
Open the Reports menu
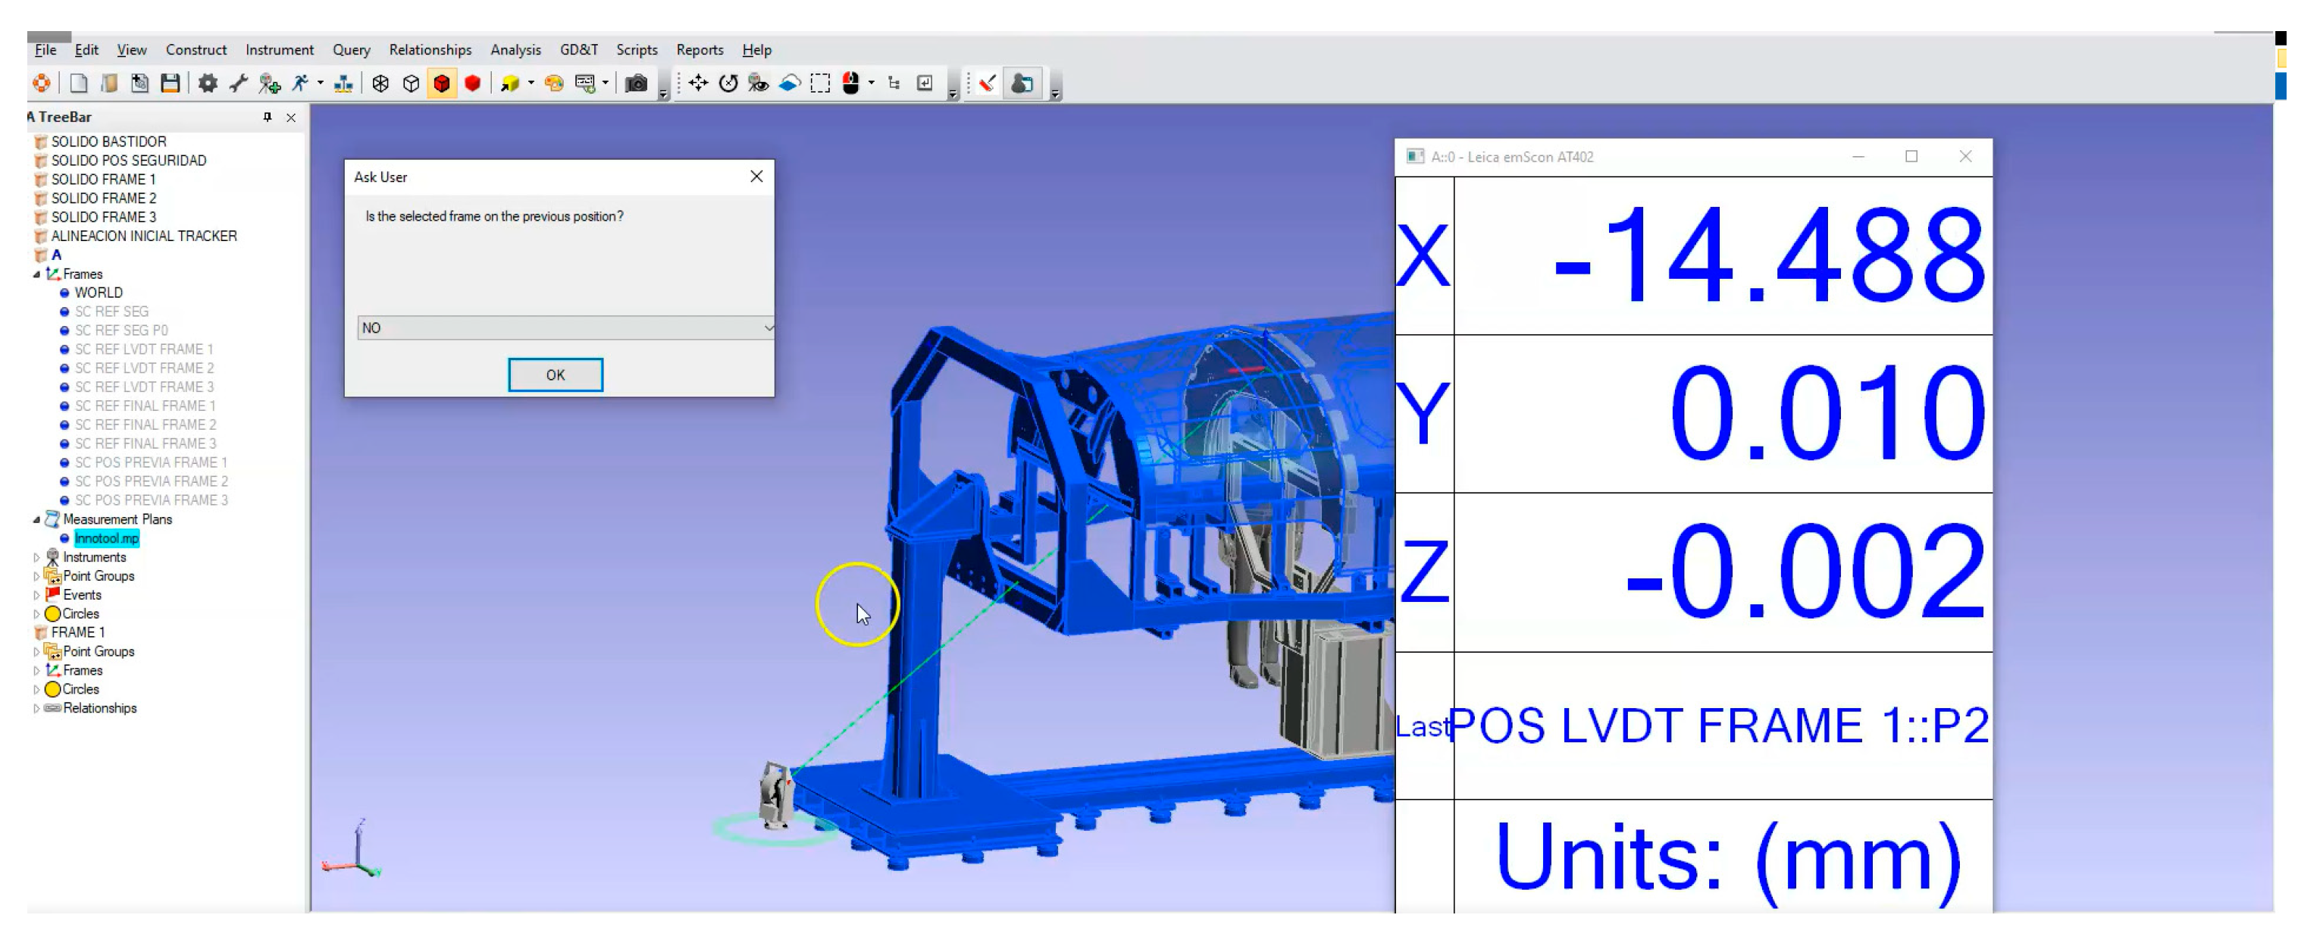(700, 50)
